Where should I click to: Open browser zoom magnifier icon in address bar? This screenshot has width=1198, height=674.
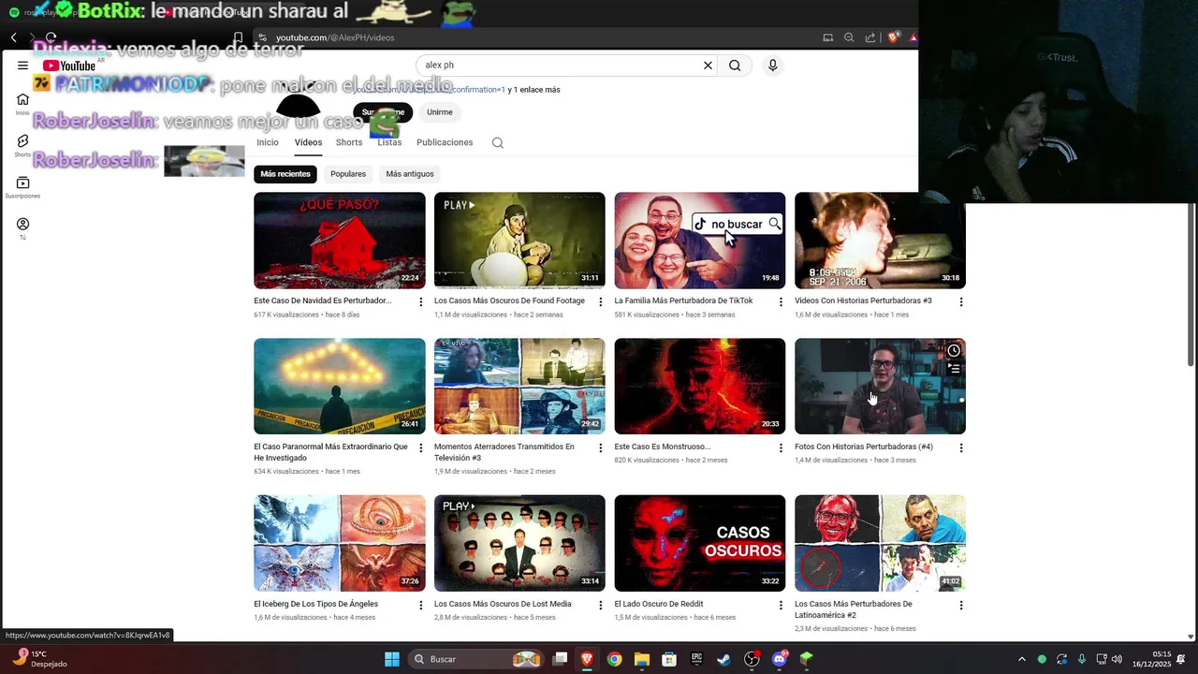point(849,37)
